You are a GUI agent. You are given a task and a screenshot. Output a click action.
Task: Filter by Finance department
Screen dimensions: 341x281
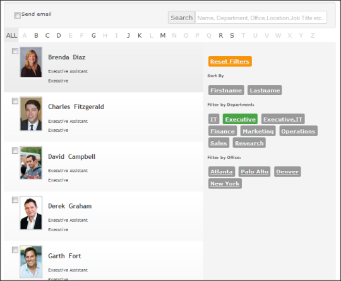click(x=222, y=131)
